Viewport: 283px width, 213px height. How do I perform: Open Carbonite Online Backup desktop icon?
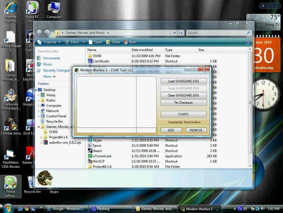11,100
